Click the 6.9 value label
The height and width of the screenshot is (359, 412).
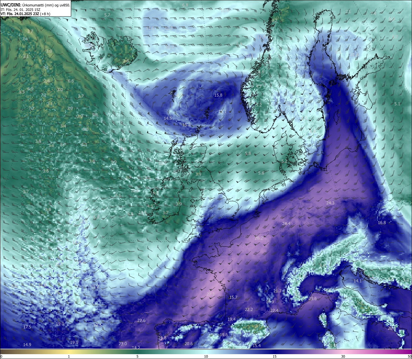(30, 89)
